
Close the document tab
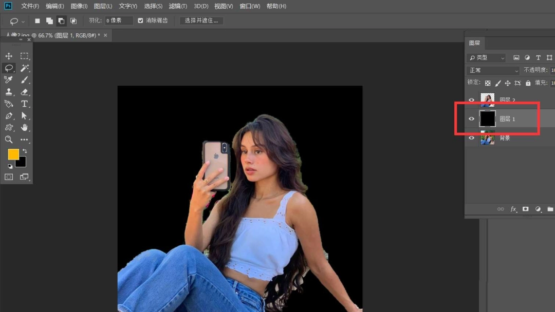[x=105, y=35]
